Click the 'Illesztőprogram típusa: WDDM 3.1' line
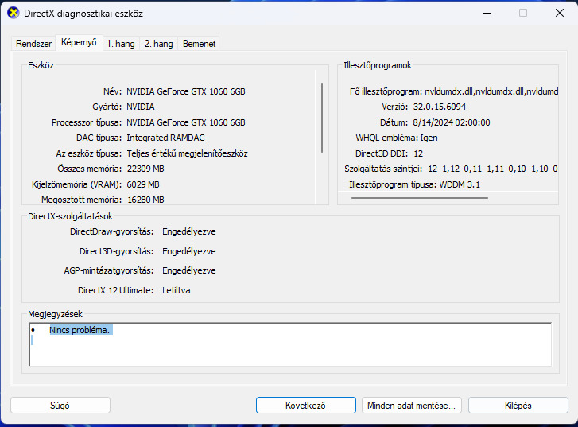Image resolution: width=578 pixels, height=427 pixels. click(x=415, y=184)
